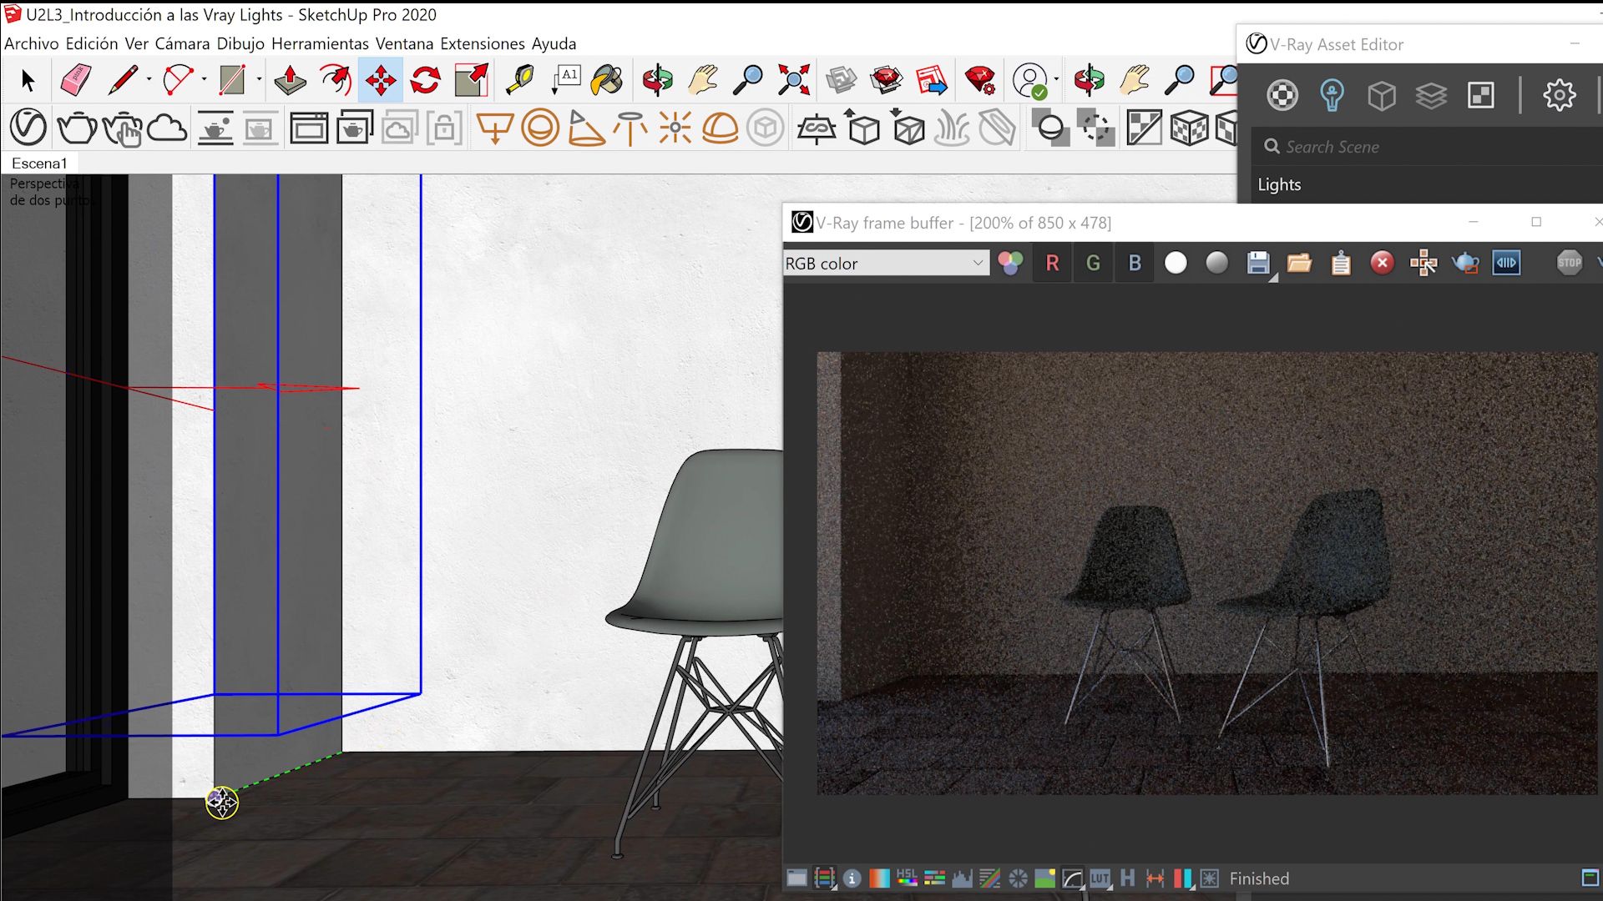The image size is (1603, 901).
Task: Launch V-Ray render in the cloud
Action: [167, 128]
